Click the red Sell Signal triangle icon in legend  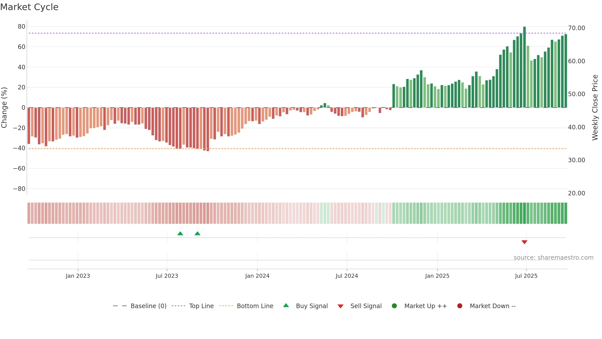[340, 306]
